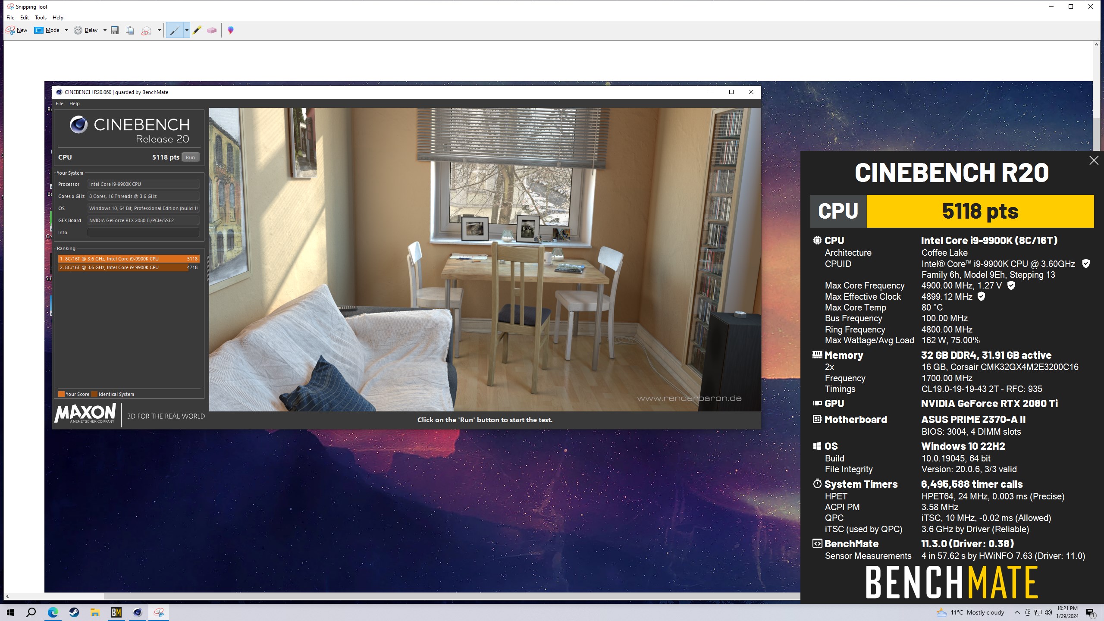Open Steam from taskbar
Viewport: 1104px width, 621px height.
coord(74,612)
